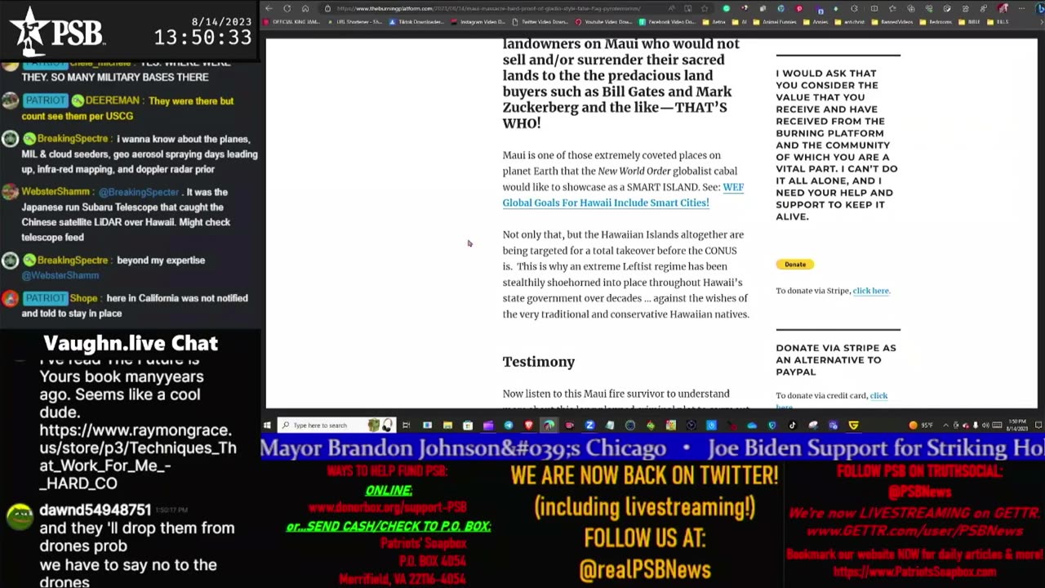Click dawnd54948751 username in Vaughn chat
The image size is (1045, 588).
point(96,510)
